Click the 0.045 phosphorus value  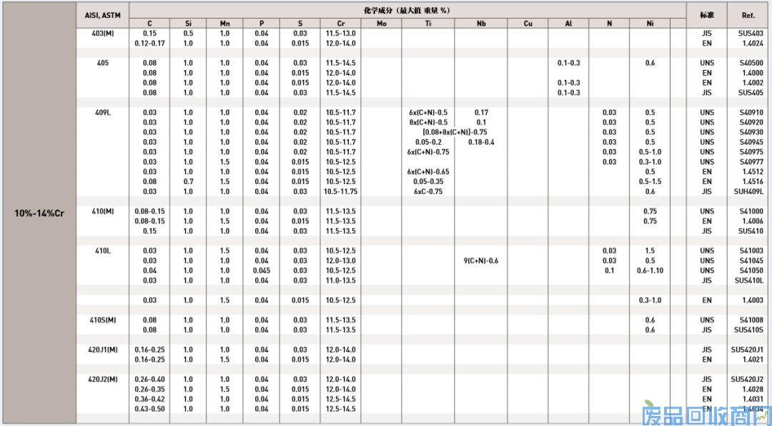pos(262,270)
